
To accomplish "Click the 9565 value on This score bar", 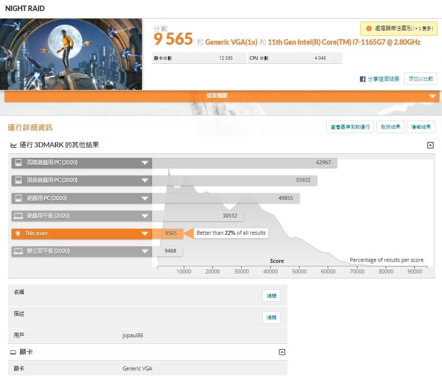I will pos(171,234).
